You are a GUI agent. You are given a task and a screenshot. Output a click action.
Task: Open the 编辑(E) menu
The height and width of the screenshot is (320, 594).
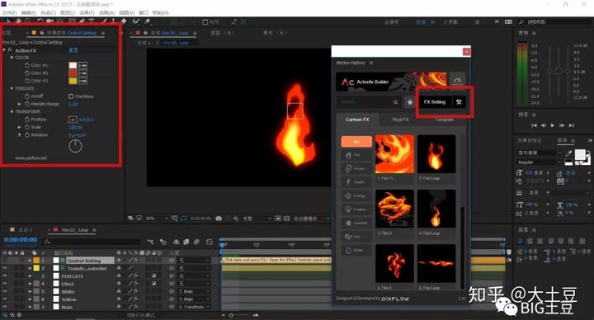28,13
